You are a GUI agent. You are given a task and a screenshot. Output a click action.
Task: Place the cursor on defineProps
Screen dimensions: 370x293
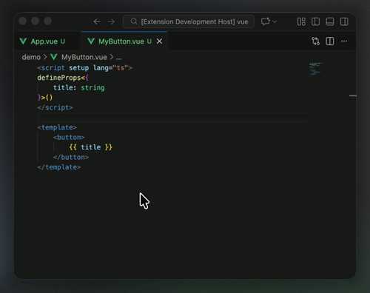[59, 78]
